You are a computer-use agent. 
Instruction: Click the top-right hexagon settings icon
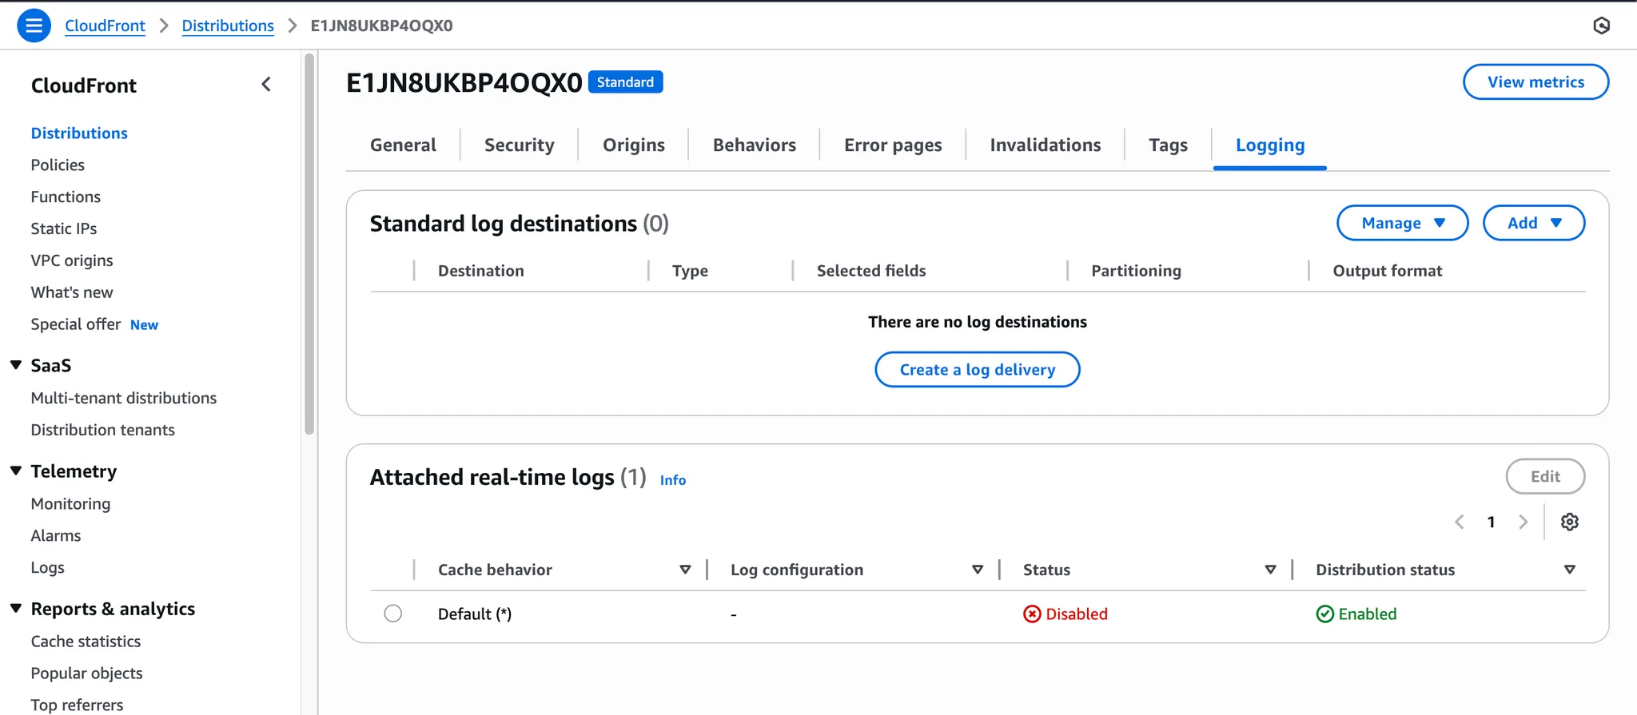1601,26
